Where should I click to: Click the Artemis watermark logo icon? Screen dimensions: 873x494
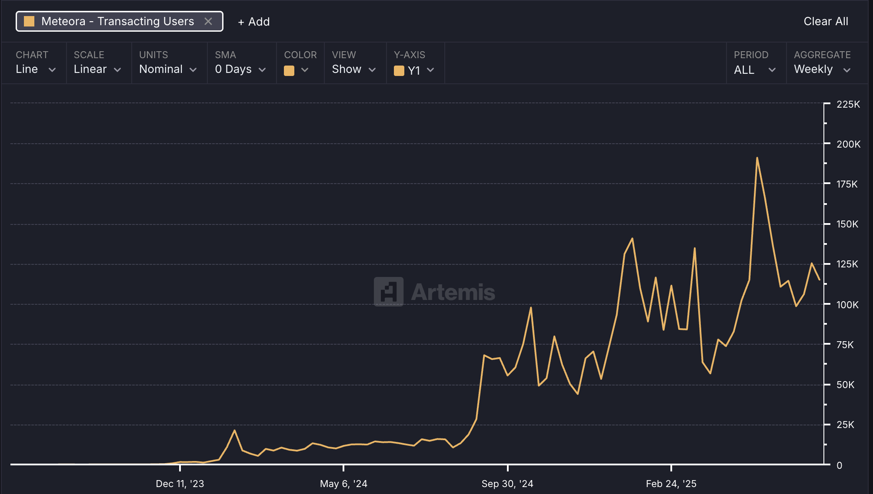click(x=388, y=292)
